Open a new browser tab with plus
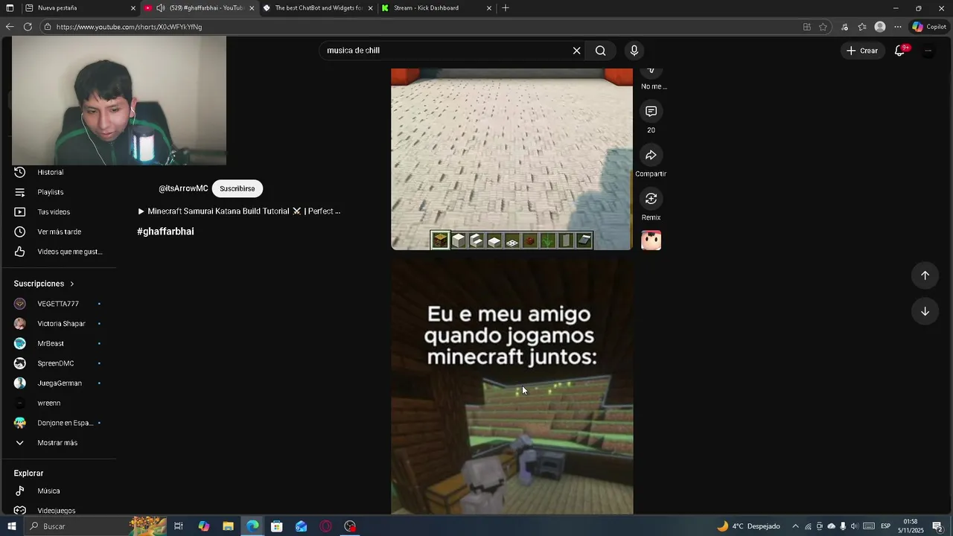953x536 pixels. (x=506, y=8)
